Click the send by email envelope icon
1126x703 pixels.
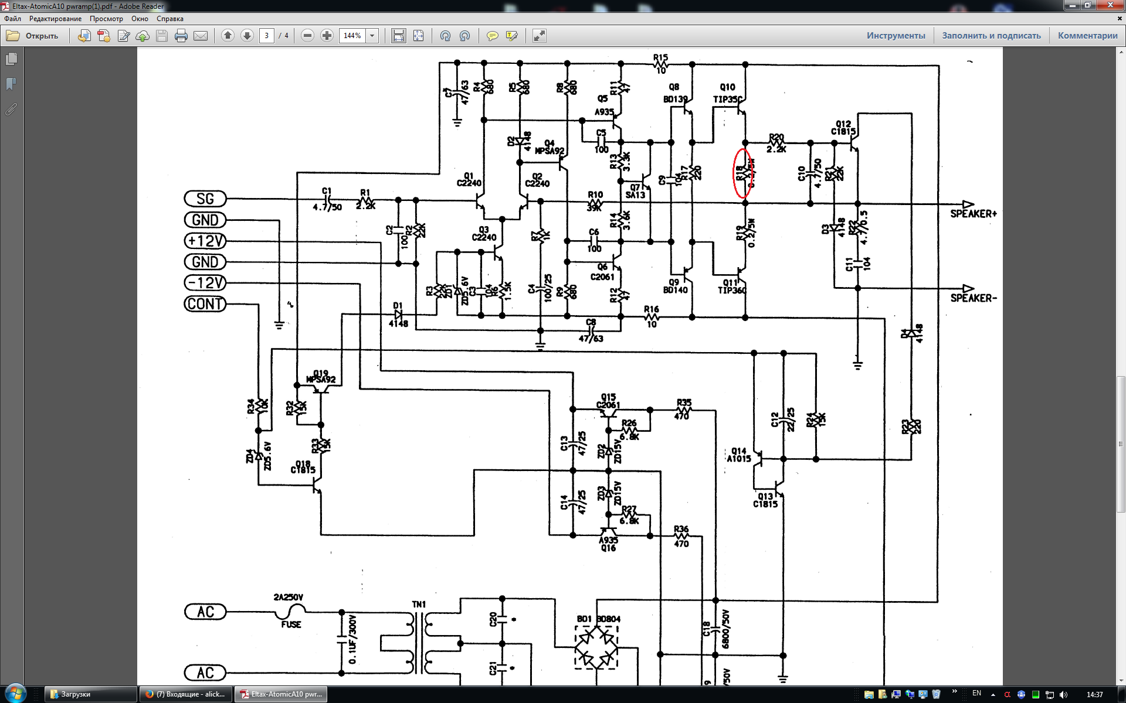click(x=201, y=36)
